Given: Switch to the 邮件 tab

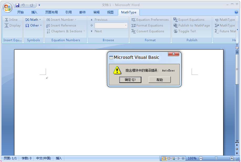Looking at the screenshot, I should [83, 12].
